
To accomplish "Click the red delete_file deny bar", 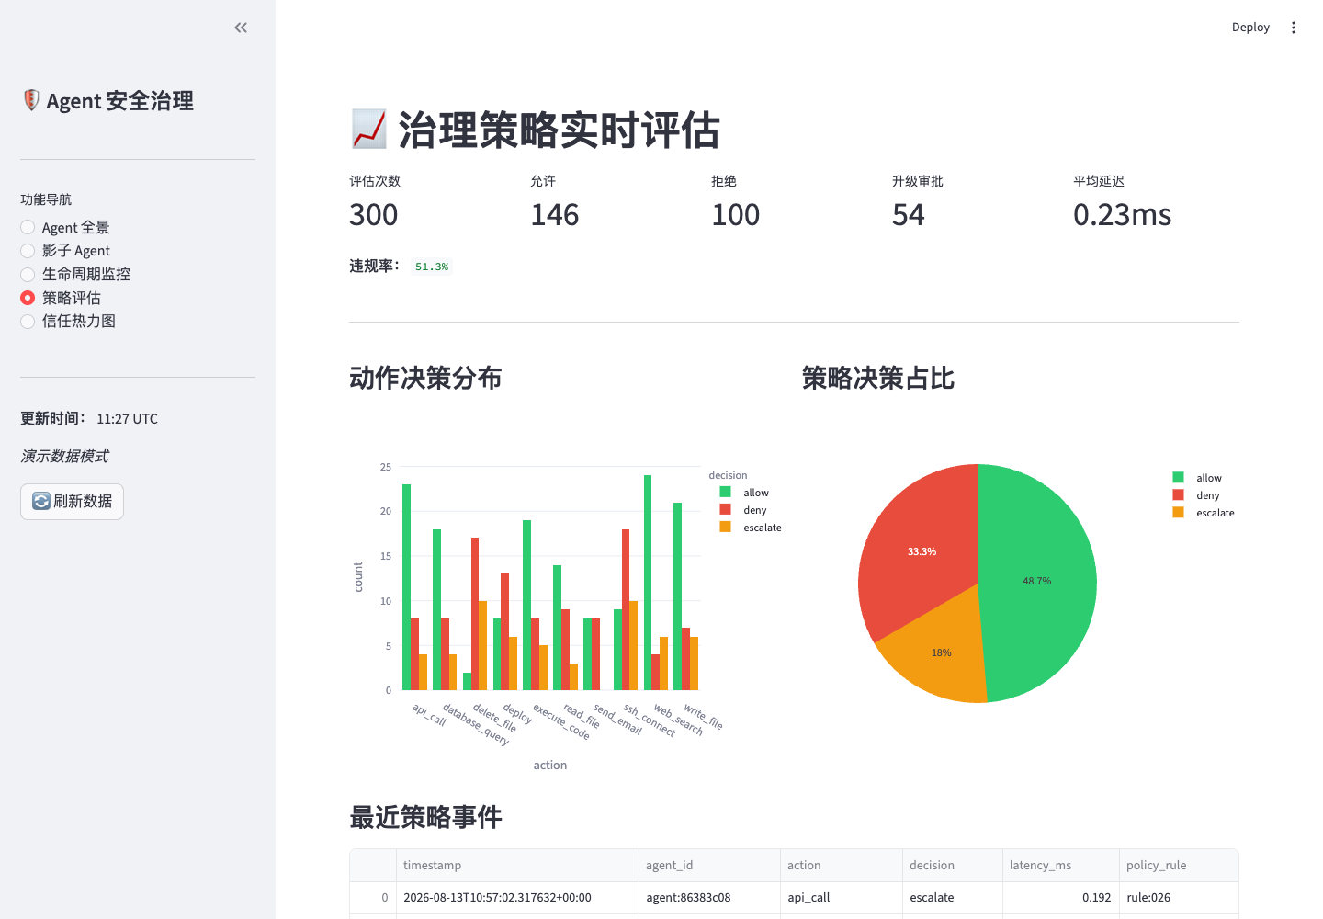I will click(475, 614).
